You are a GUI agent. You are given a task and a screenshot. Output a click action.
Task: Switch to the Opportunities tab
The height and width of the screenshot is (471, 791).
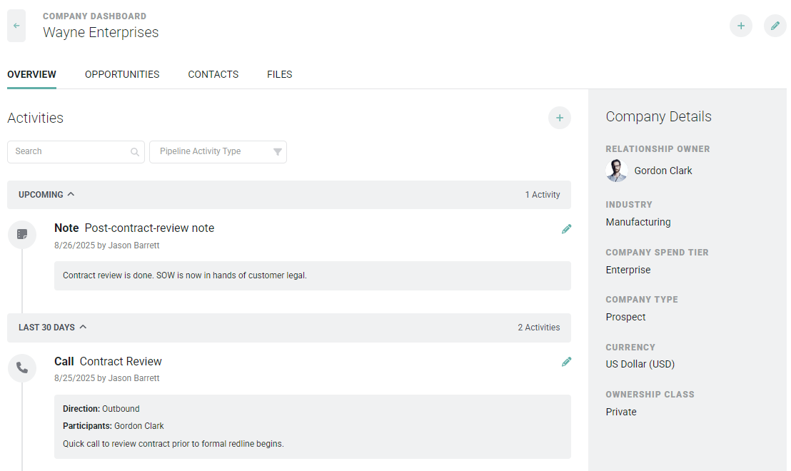(x=122, y=74)
